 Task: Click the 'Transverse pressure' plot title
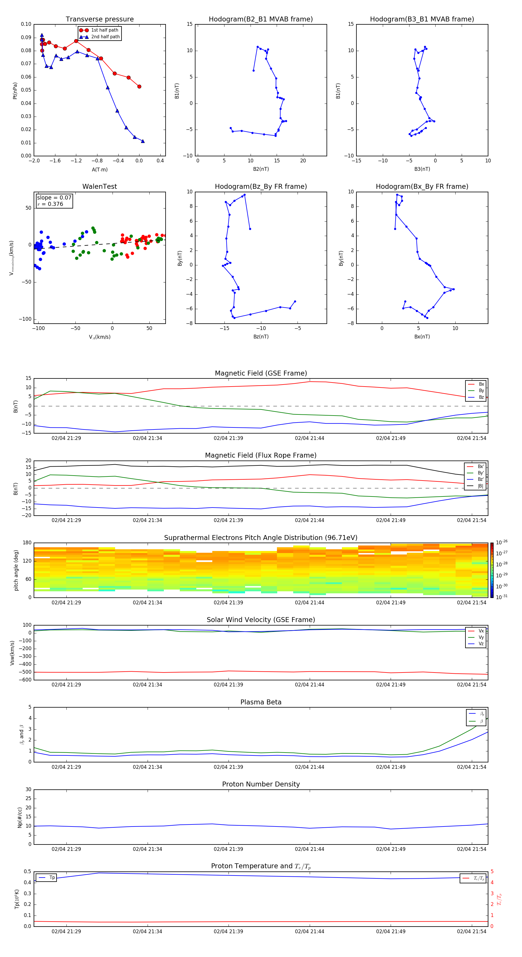point(99,19)
